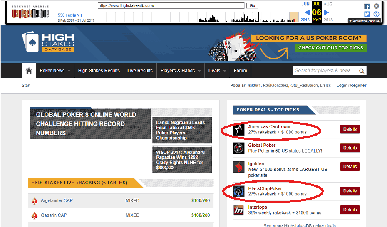
Task: Click the spade icon beside Argelander CAP
Action: coord(35,201)
